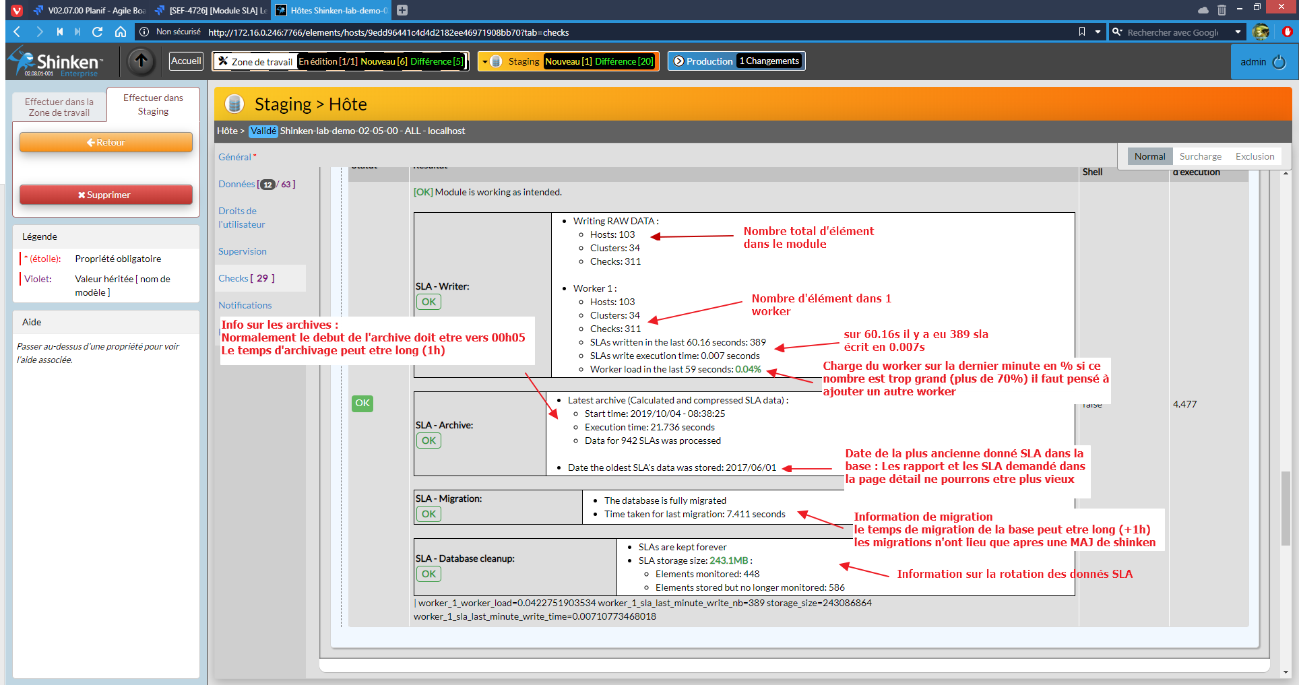
Task: Open the Staging dropdown arrow
Action: [x=485, y=62]
